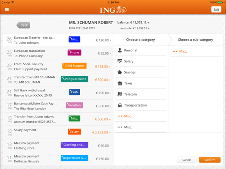This screenshot has height=169, width=226.
Task: Click the € 120.00 - amount
Action: tap(103, 40)
